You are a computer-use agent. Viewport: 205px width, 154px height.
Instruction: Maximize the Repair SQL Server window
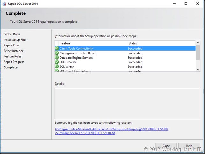coord(186,3)
